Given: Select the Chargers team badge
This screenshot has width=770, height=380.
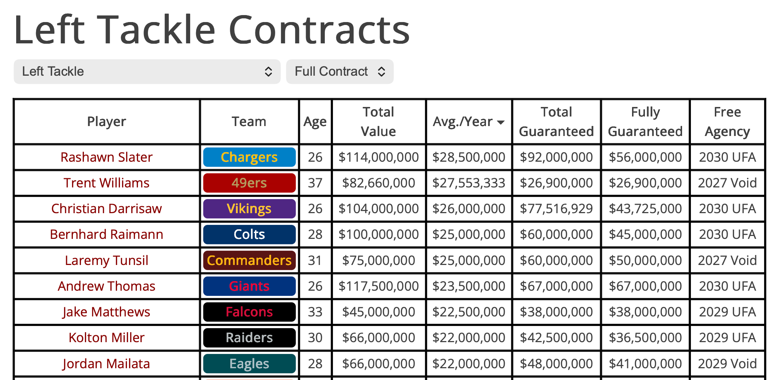Looking at the screenshot, I should tap(249, 157).
